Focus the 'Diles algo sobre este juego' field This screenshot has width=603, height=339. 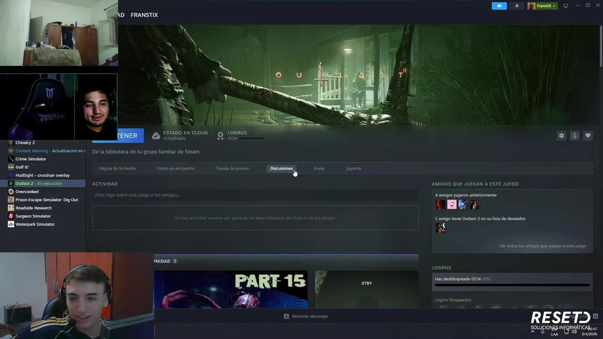(x=255, y=195)
